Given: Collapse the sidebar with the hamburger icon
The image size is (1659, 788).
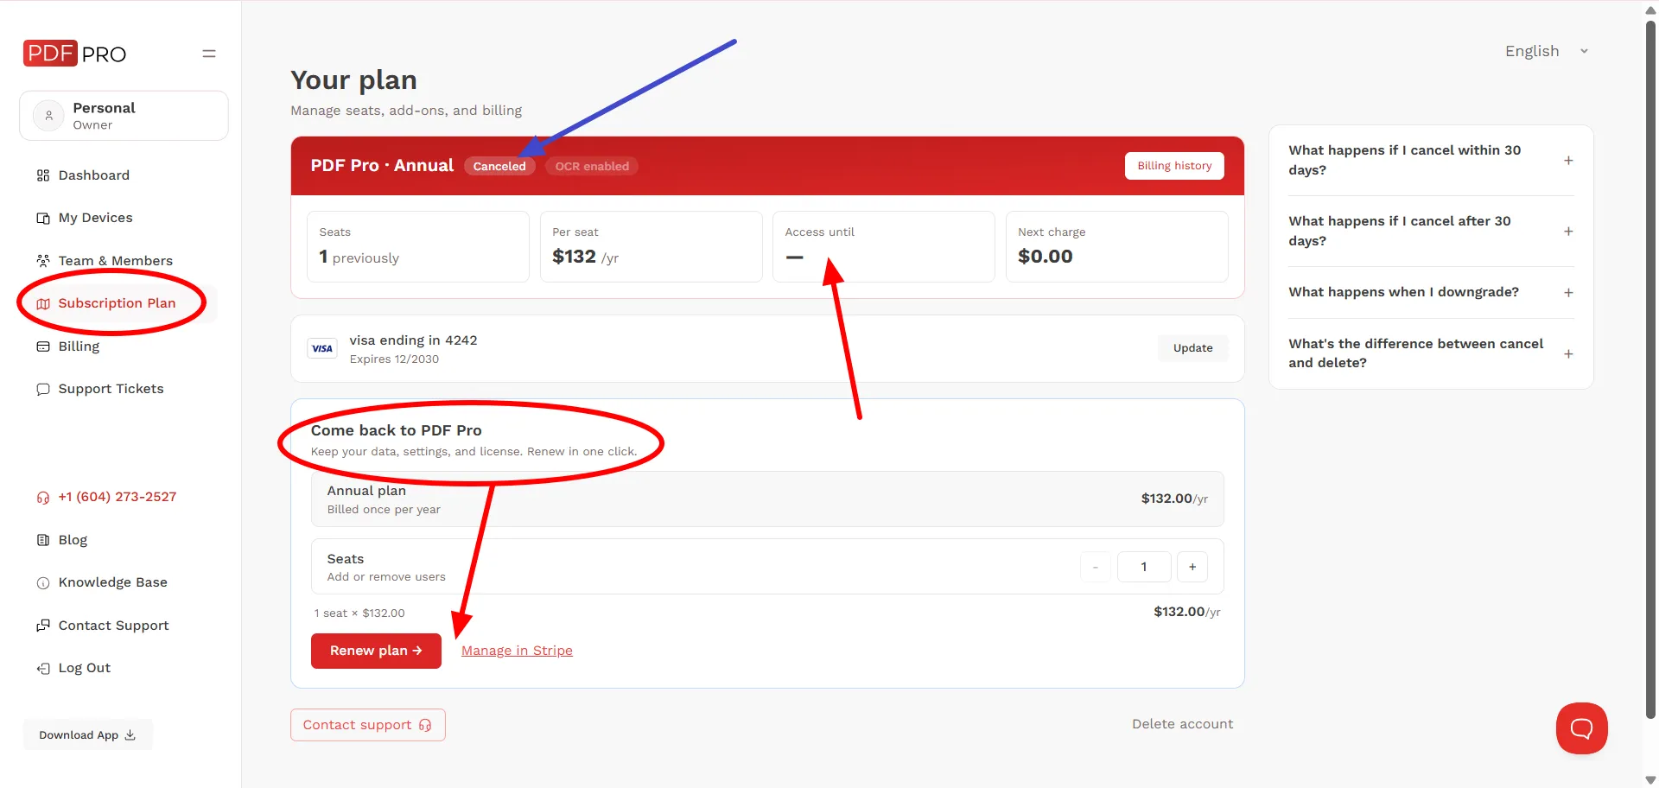Looking at the screenshot, I should pos(209,54).
